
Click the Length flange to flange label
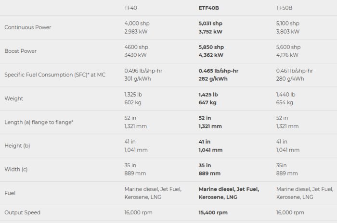coord(39,122)
